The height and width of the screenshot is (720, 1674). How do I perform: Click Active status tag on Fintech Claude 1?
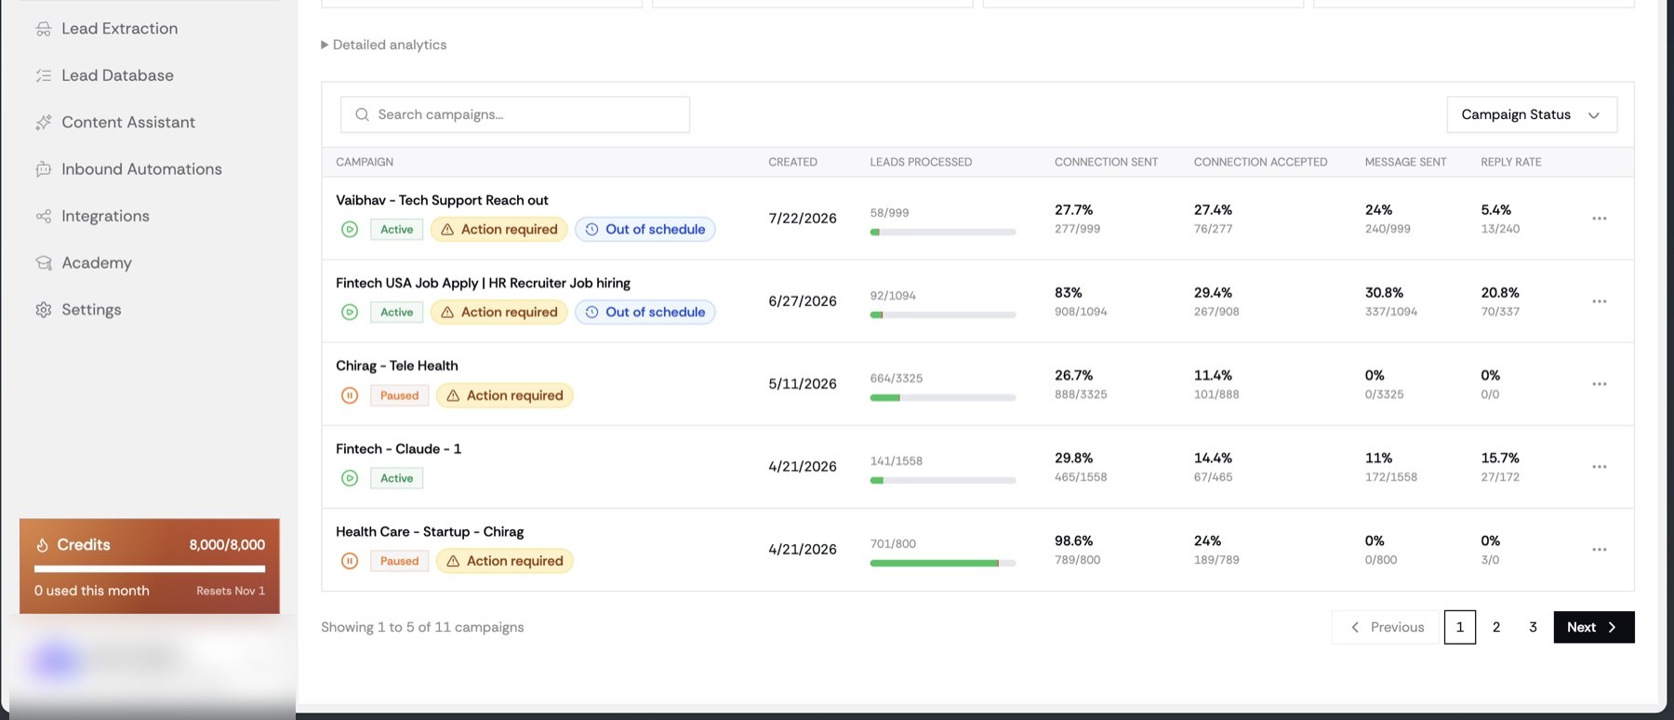tap(397, 478)
